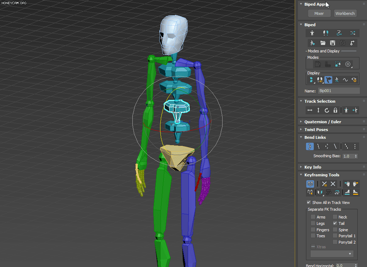Click Smooth Twist Mode slash icon

pyautogui.click(x=335, y=147)
